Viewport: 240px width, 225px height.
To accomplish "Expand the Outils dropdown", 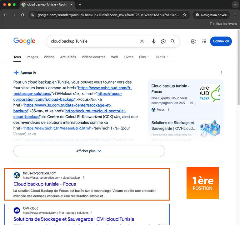I will pyautogui.click(x=162, y=57).
